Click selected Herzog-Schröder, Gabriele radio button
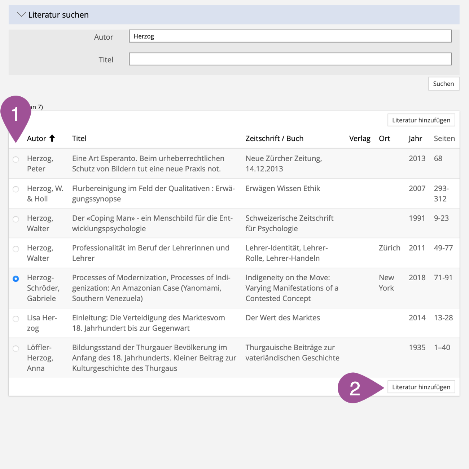This screenshot has height=469, width=469. (16, 279)
